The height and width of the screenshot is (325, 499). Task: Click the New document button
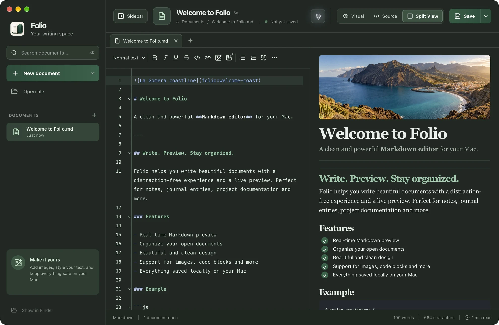[x=53, y=73]
